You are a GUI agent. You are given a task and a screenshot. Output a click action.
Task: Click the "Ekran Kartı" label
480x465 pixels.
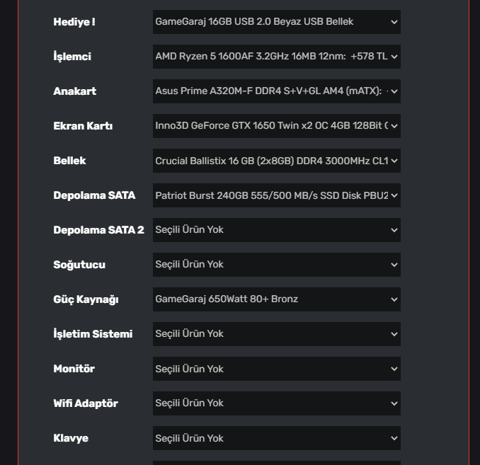tap(83, 126)
